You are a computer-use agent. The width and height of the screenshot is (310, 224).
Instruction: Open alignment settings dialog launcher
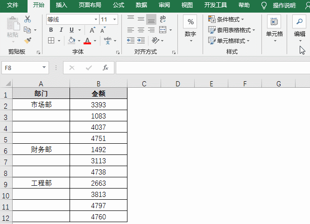(174, 52)
